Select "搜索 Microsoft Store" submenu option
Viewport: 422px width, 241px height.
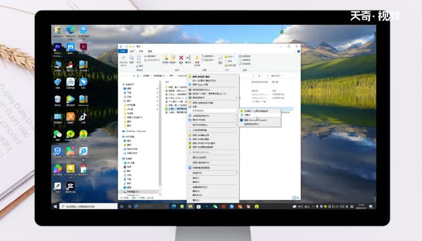point(254,120)
